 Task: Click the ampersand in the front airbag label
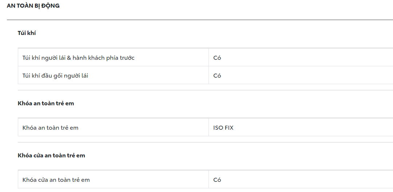click(x=69, y=58)
